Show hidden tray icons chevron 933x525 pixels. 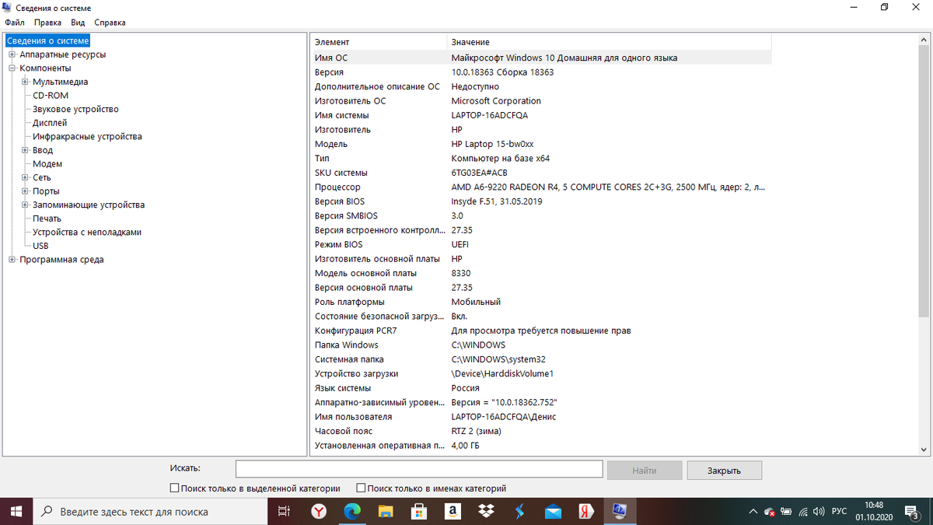(x=753, y=512)
